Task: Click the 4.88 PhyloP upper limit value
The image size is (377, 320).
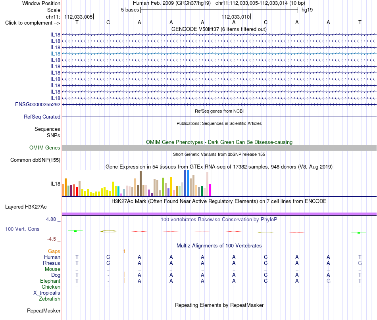Action: [x=51, y=219]
